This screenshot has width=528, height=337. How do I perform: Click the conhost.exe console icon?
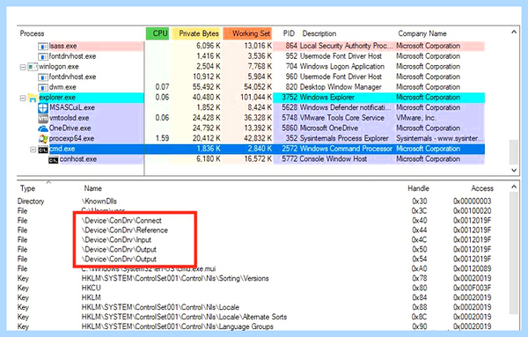53,159
